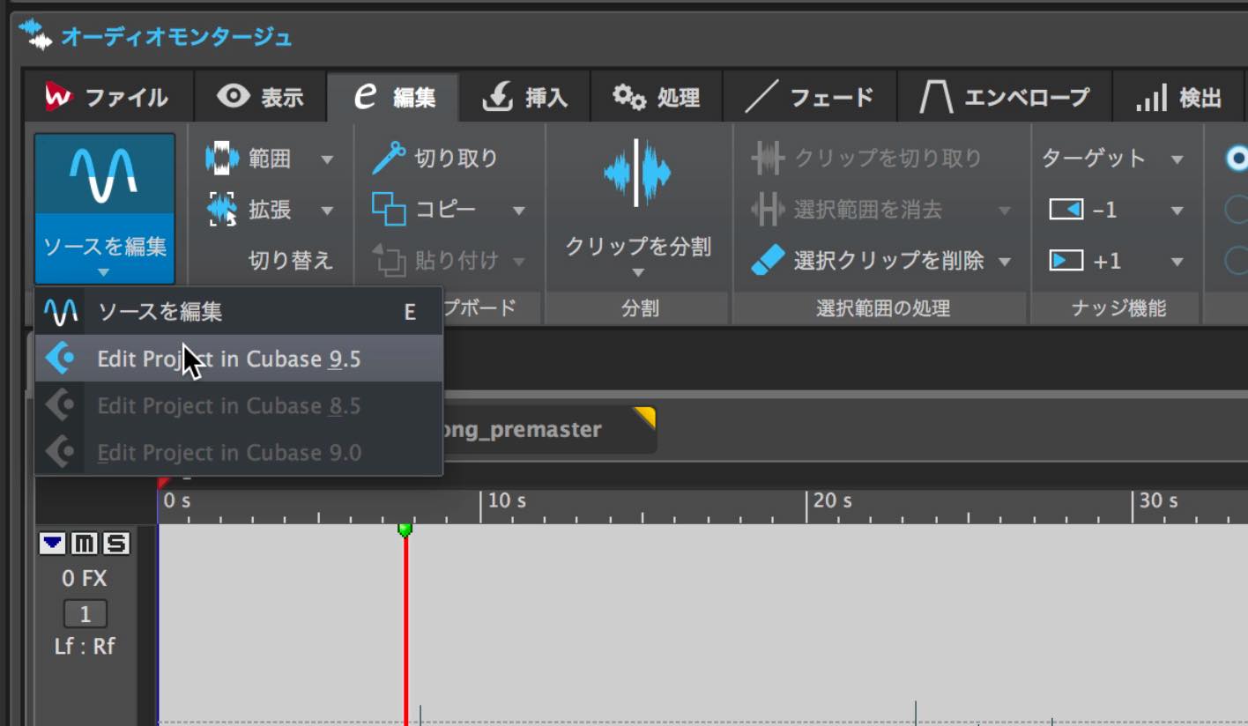Click the bars icon on 検出 tab

(x=1152, y=97)
